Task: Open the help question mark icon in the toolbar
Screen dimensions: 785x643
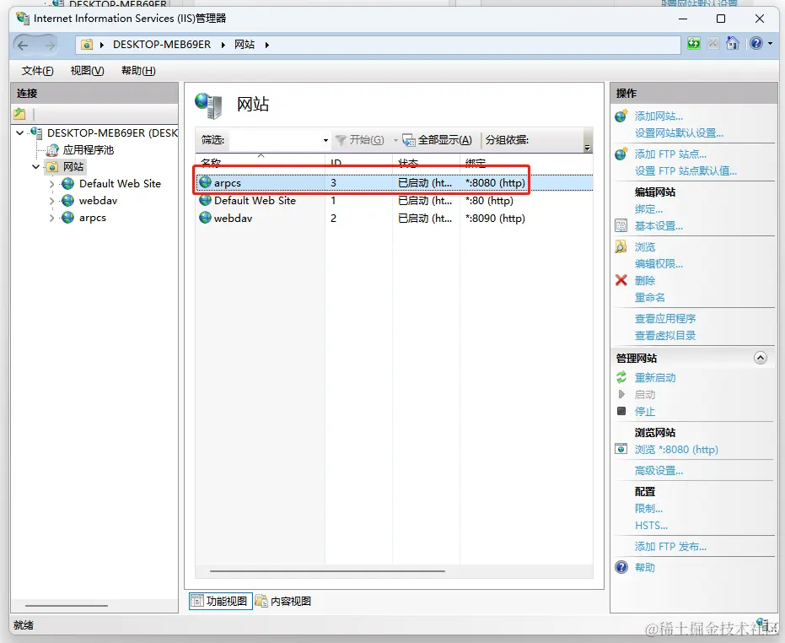Action: 756,44
